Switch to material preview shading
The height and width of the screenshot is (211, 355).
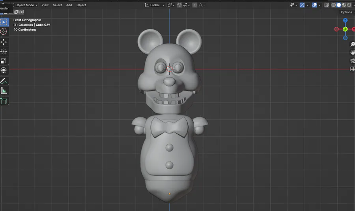[x=344, y=5]
